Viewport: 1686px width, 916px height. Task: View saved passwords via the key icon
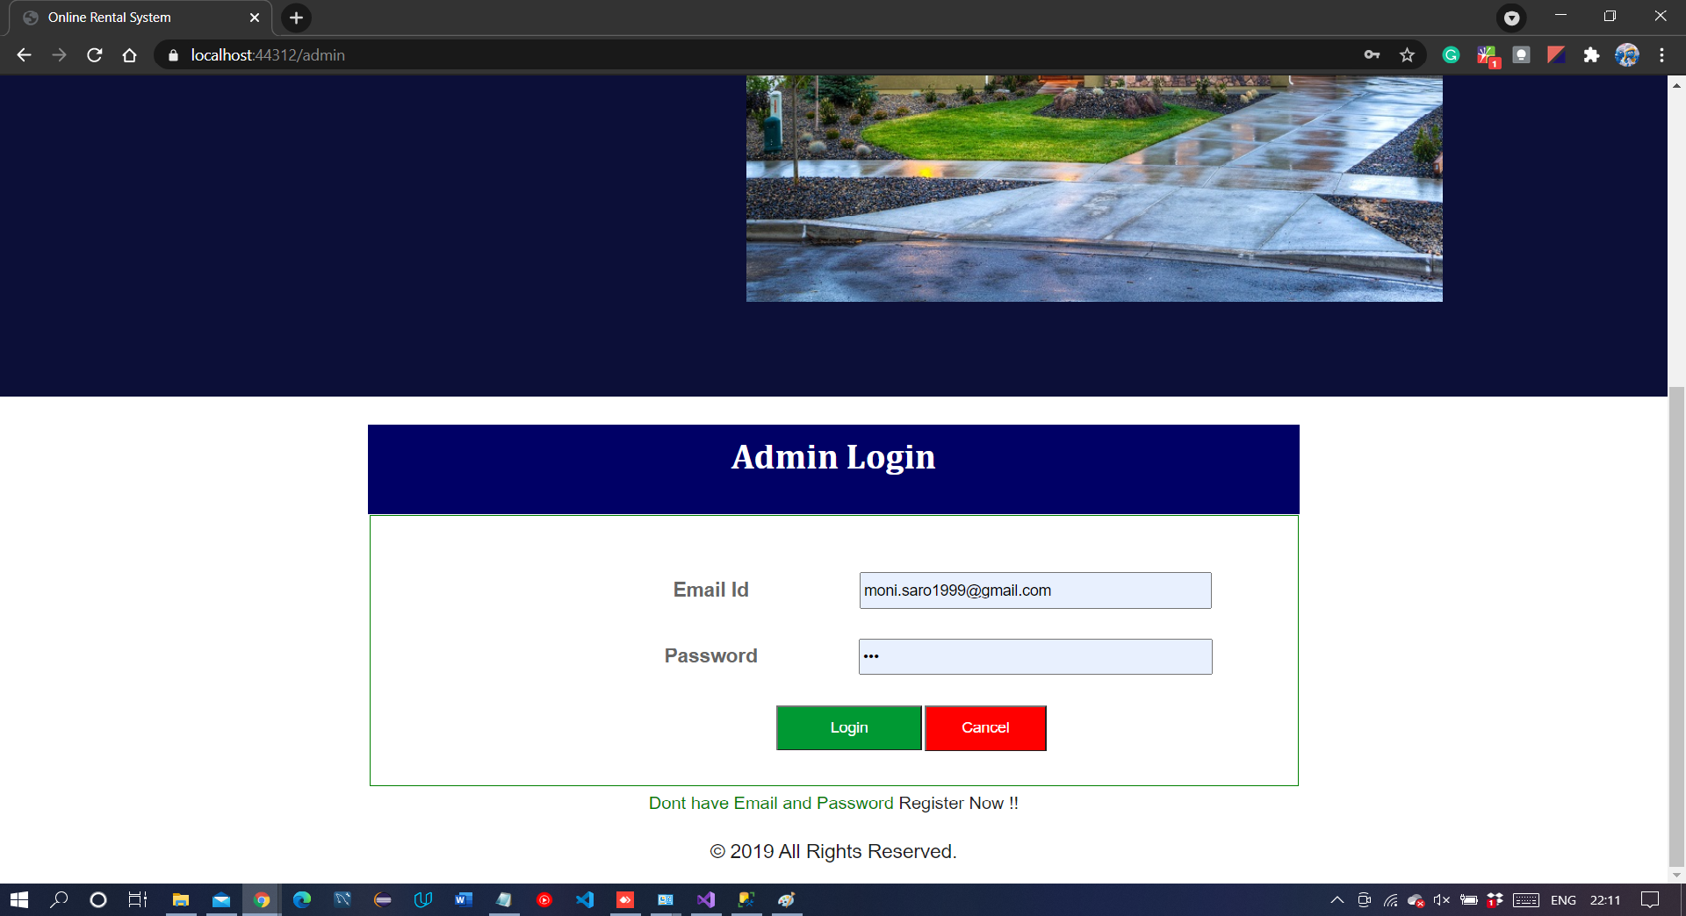1372,54
